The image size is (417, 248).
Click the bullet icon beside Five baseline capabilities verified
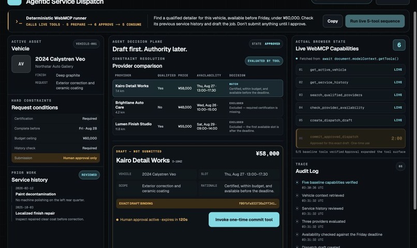point(297,183)
